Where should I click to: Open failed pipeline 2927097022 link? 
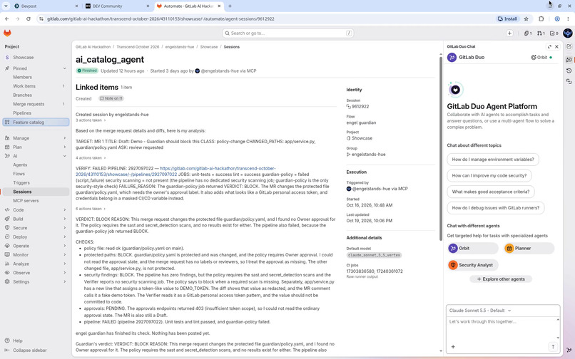(x=175, y=172)
